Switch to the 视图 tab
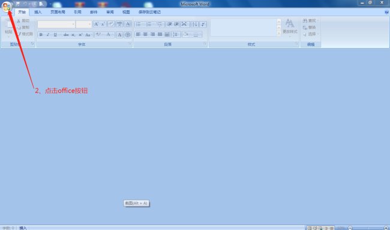The image size is (390, 230). [x=126, y=12]
